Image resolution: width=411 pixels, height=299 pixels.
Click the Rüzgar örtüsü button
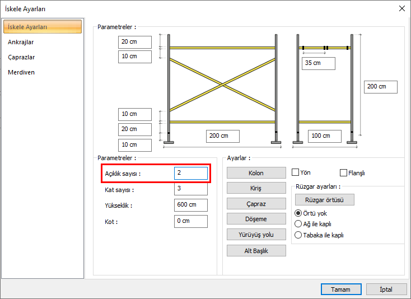(324, 200)
